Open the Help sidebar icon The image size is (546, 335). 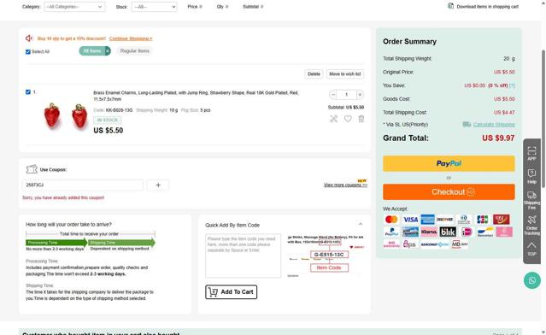click(531, 177)
